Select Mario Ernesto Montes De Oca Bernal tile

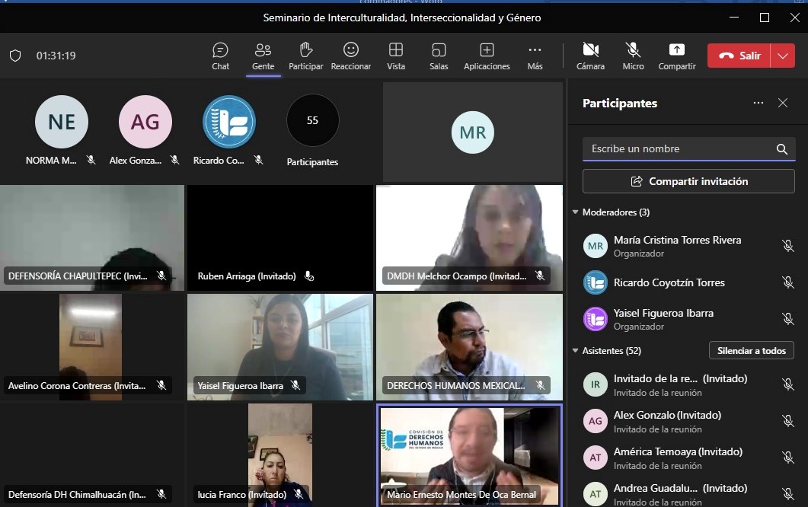(469, 455)
